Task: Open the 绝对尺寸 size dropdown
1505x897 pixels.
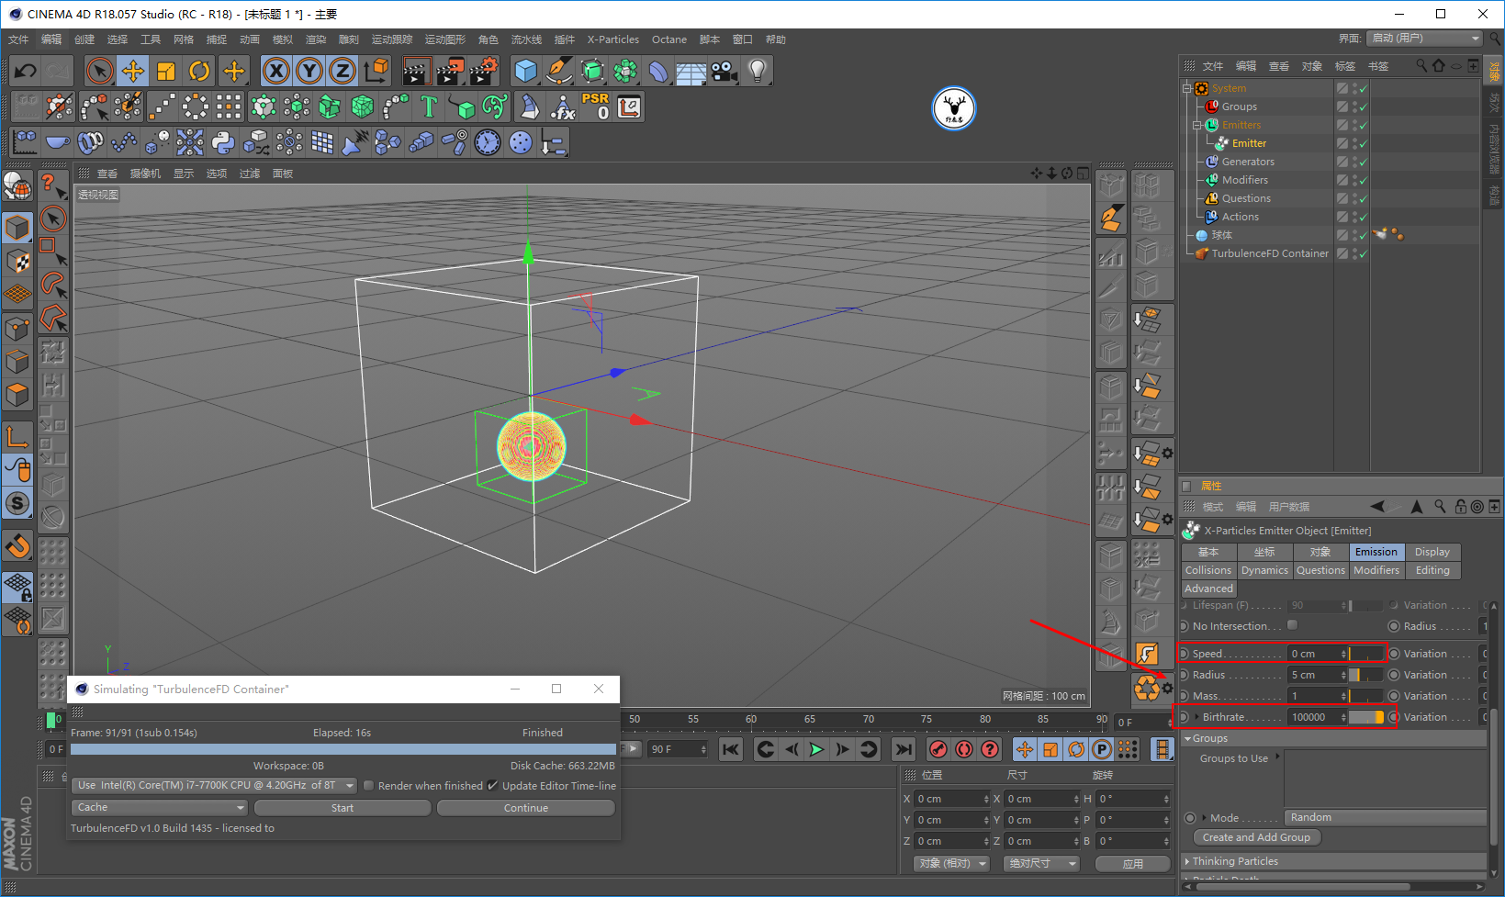Action: click(x=1040, y=864)
